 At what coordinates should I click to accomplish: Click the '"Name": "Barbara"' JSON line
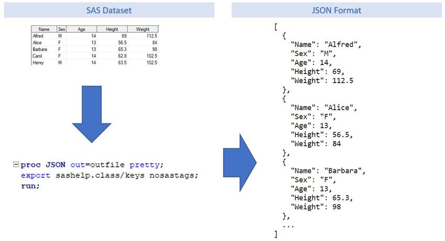pyautogui.click(x=328, y=170)
